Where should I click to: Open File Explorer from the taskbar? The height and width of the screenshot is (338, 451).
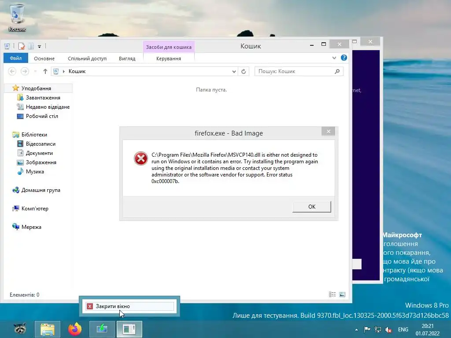[48, 329]
